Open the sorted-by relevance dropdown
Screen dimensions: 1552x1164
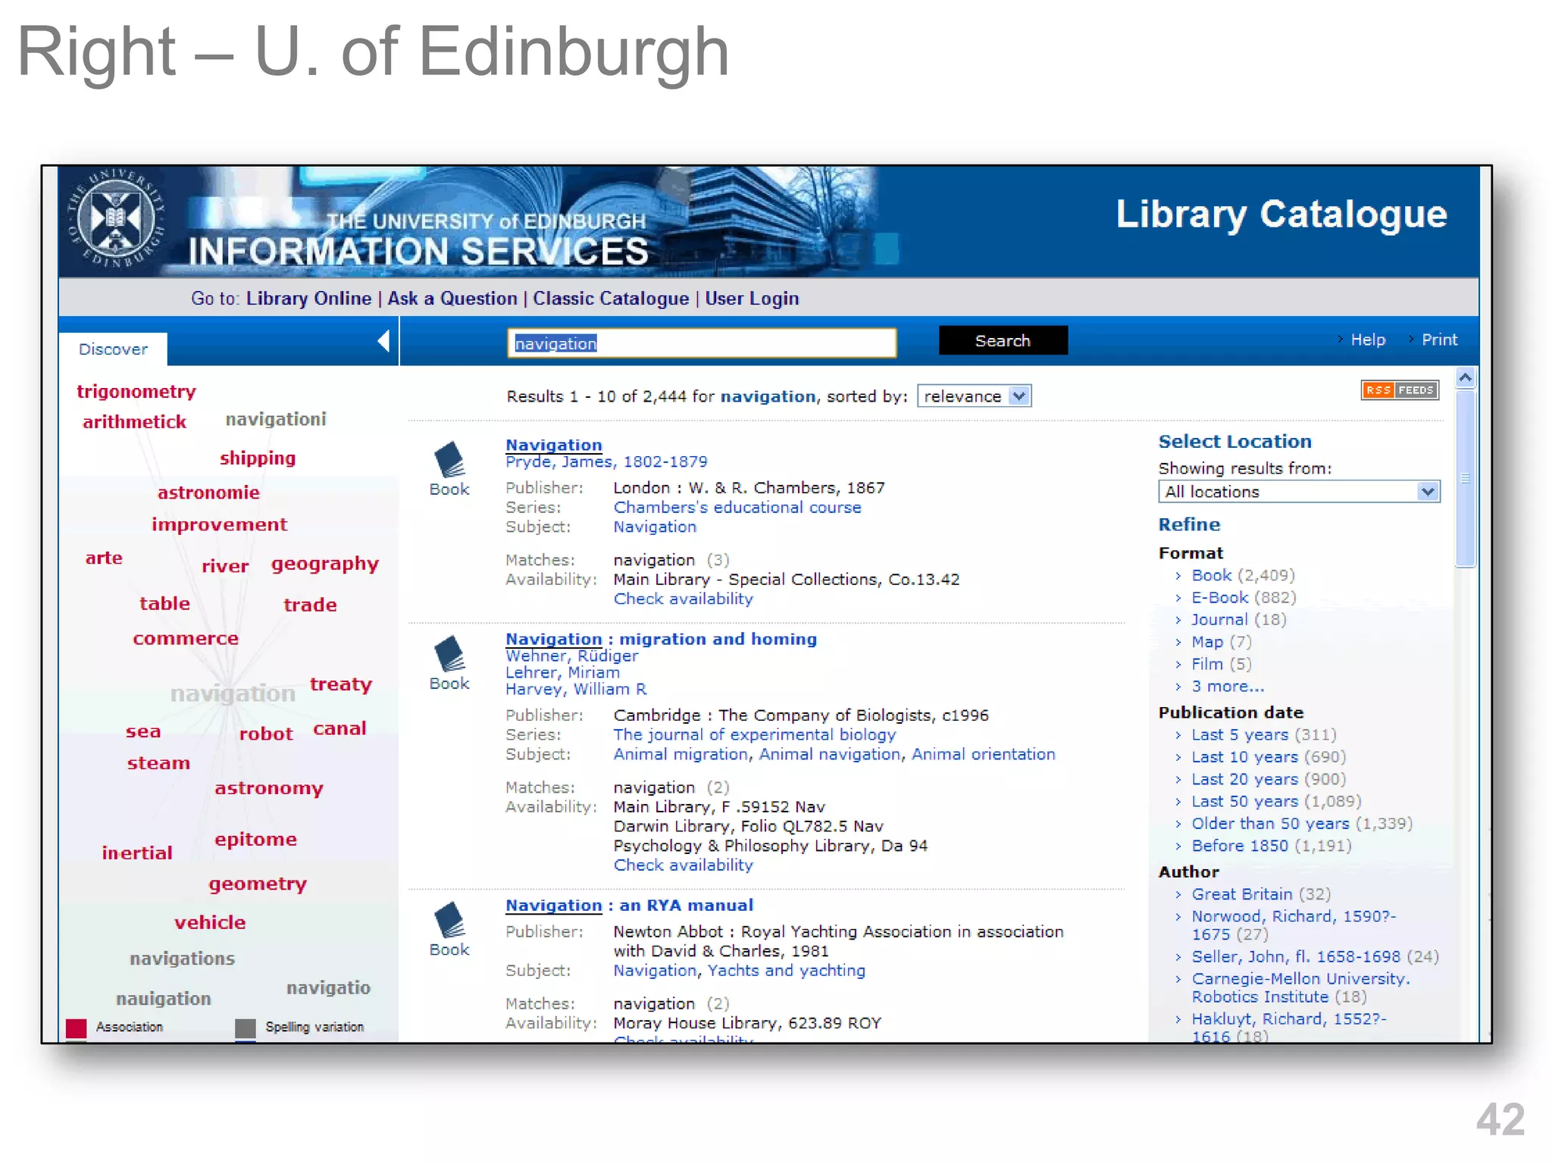point(974,396)
